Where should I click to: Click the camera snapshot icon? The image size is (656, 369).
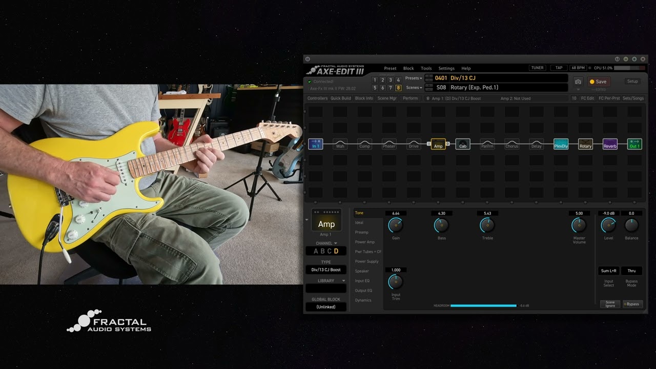point(578,81)
